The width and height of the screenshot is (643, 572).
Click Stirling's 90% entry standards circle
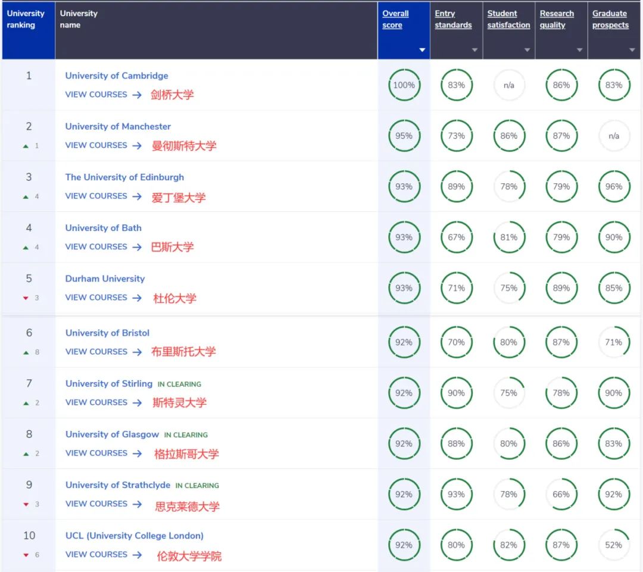pyautogui.click(x=457, y=393)
